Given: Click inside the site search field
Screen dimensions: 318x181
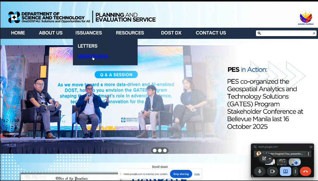Looking at the screenshot, I should pyautogui.click(x=286, y=33).
